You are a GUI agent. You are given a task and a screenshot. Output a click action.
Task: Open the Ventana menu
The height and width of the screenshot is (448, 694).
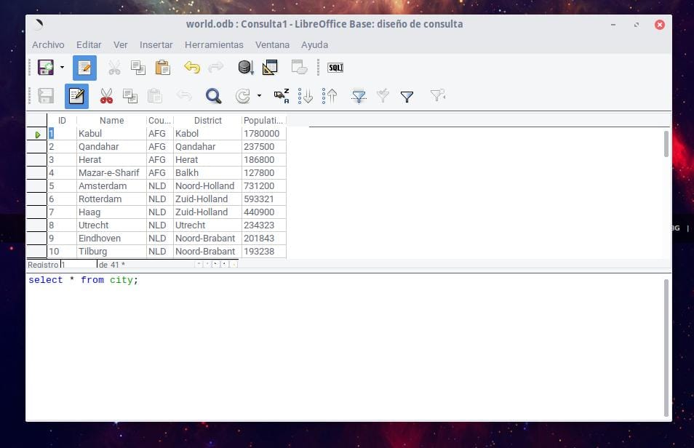[272, 44]
